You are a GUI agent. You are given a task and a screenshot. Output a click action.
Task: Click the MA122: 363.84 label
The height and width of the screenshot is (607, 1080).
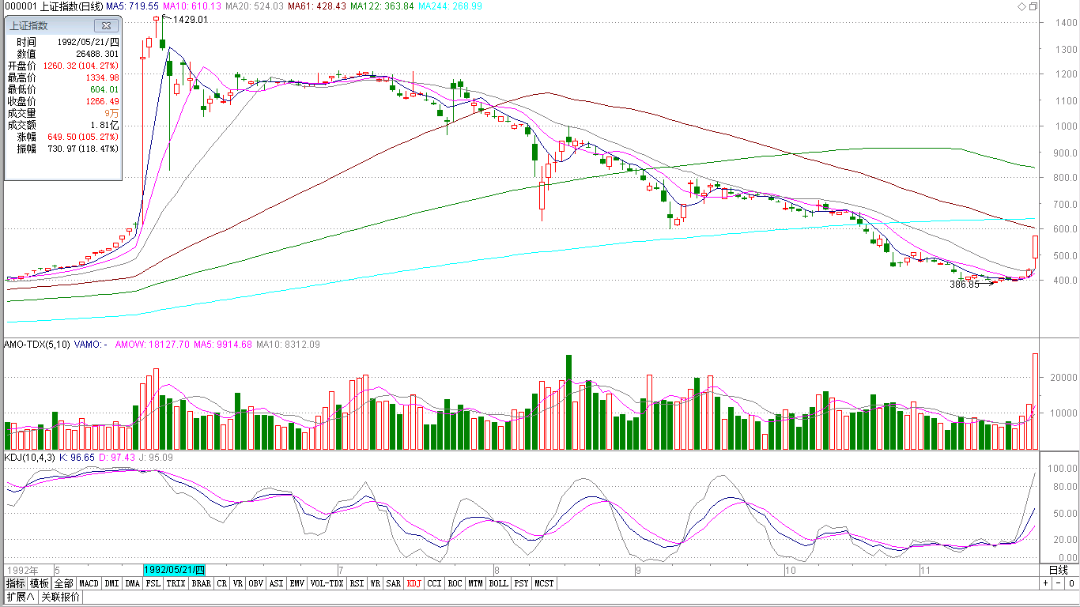[x=382, y=6]
